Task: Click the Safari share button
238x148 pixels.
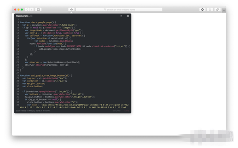Action: click(x=210, y=9)
